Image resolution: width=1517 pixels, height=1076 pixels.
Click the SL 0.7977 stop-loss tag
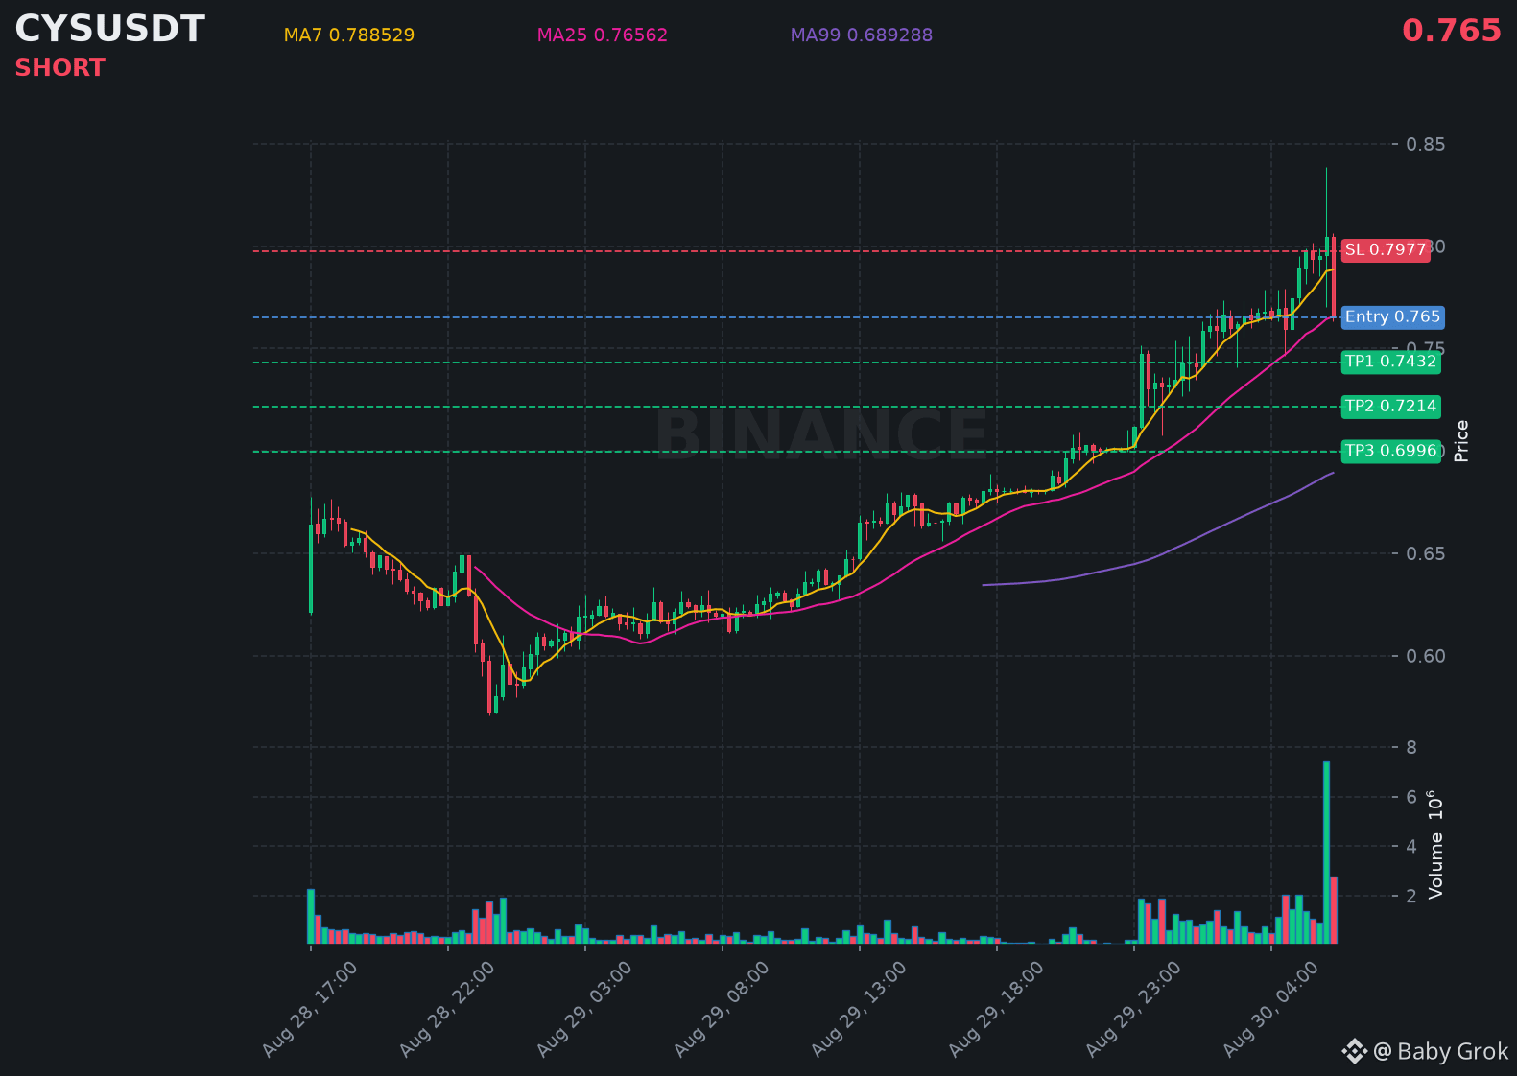[1386, 250]
